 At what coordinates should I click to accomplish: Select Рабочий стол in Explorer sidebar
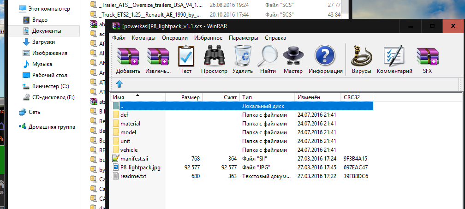click(45, 75)
